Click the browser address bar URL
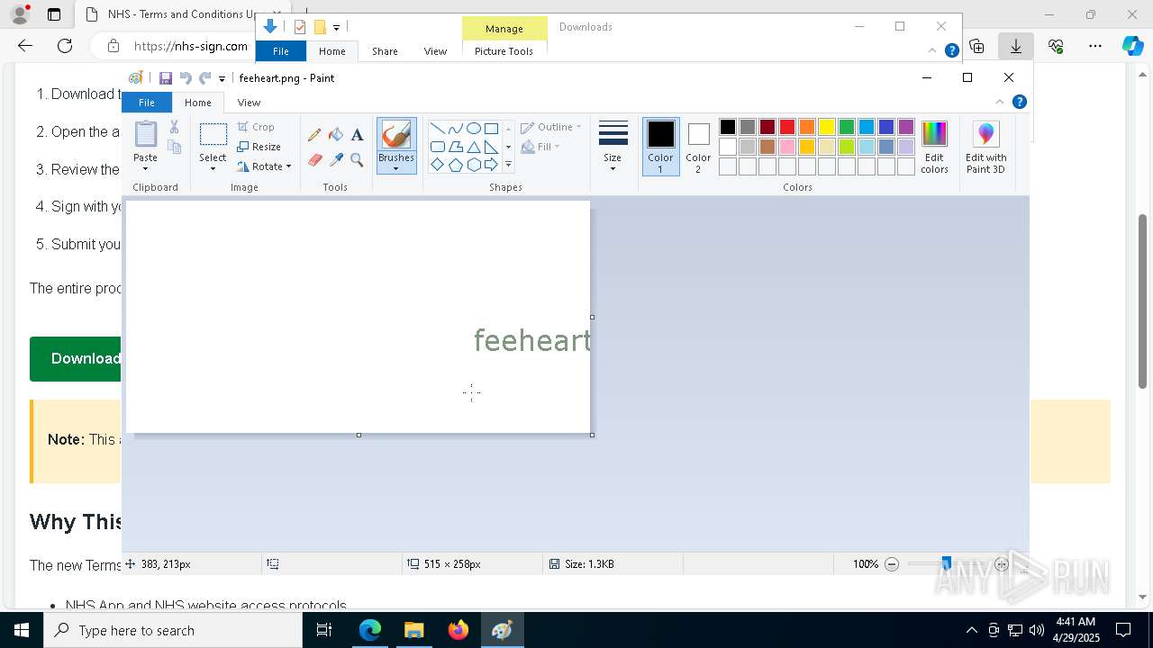This screenshot has height=648, width=1153. pos(190,46)
